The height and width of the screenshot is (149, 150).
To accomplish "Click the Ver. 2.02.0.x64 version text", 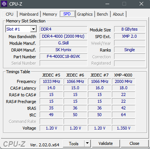I will [x=45, y=145].
